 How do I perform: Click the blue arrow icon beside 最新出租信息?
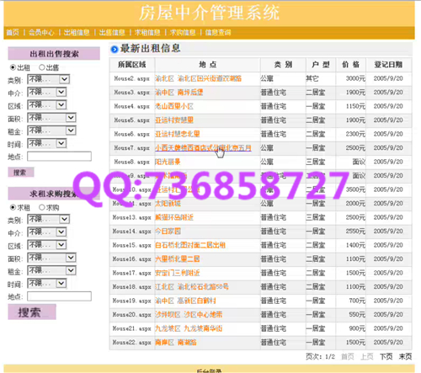pos(115,50)
